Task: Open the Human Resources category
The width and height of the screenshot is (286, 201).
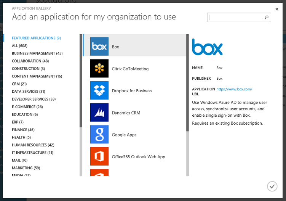Action: pyautogui.click(x=33, y=145)
